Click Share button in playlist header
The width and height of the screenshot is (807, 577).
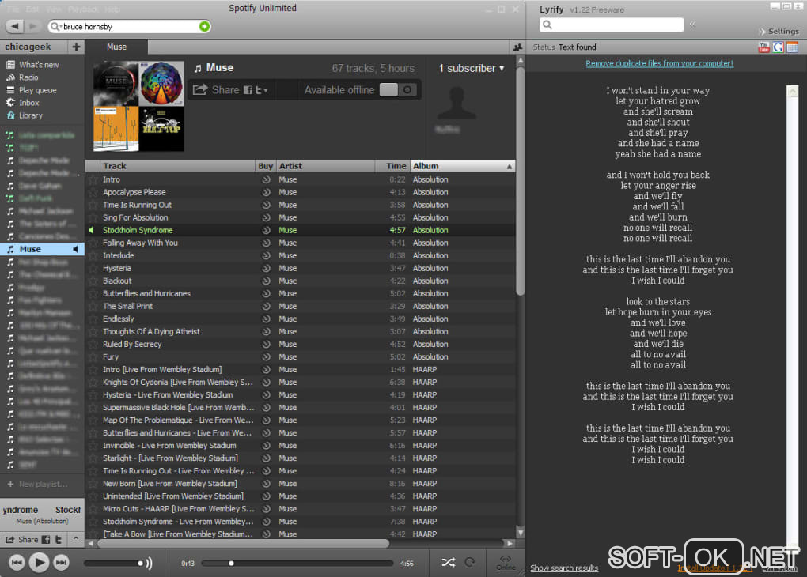tap(216, 90)
